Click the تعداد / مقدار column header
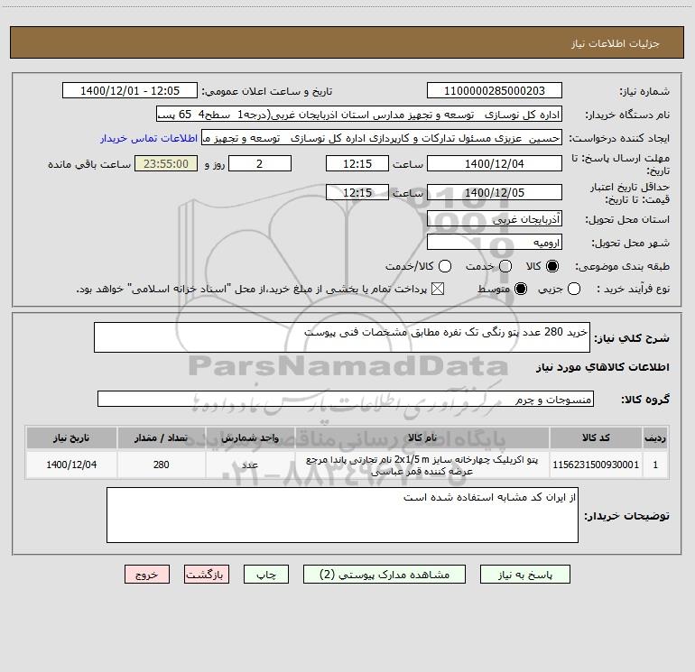This screenshot has height=672, width=695. coord(162,437)
